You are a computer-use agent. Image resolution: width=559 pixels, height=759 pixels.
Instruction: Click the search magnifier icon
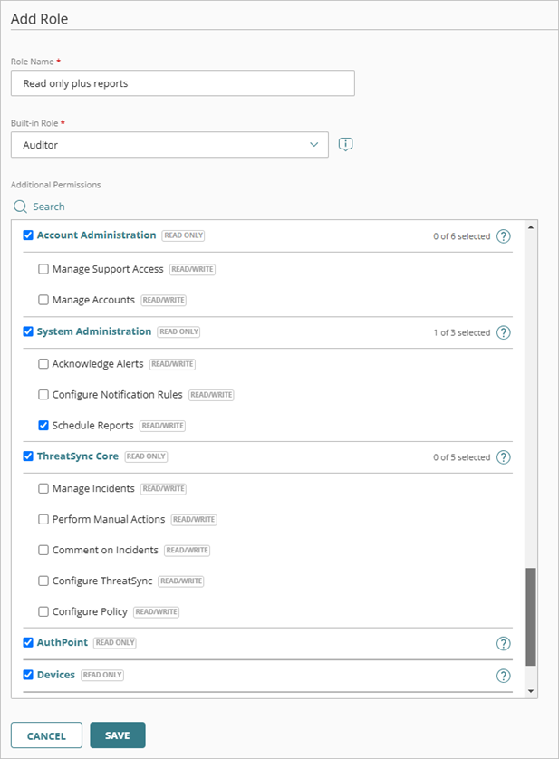20,207
